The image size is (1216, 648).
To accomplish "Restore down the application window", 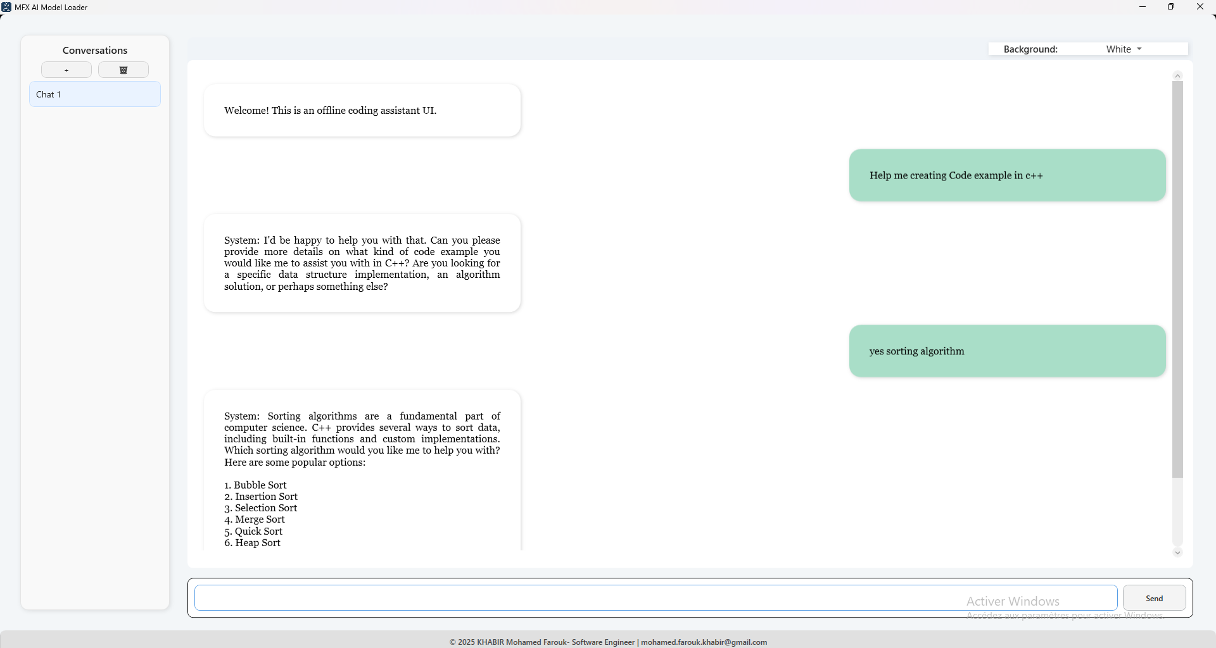I will 1171,7.
